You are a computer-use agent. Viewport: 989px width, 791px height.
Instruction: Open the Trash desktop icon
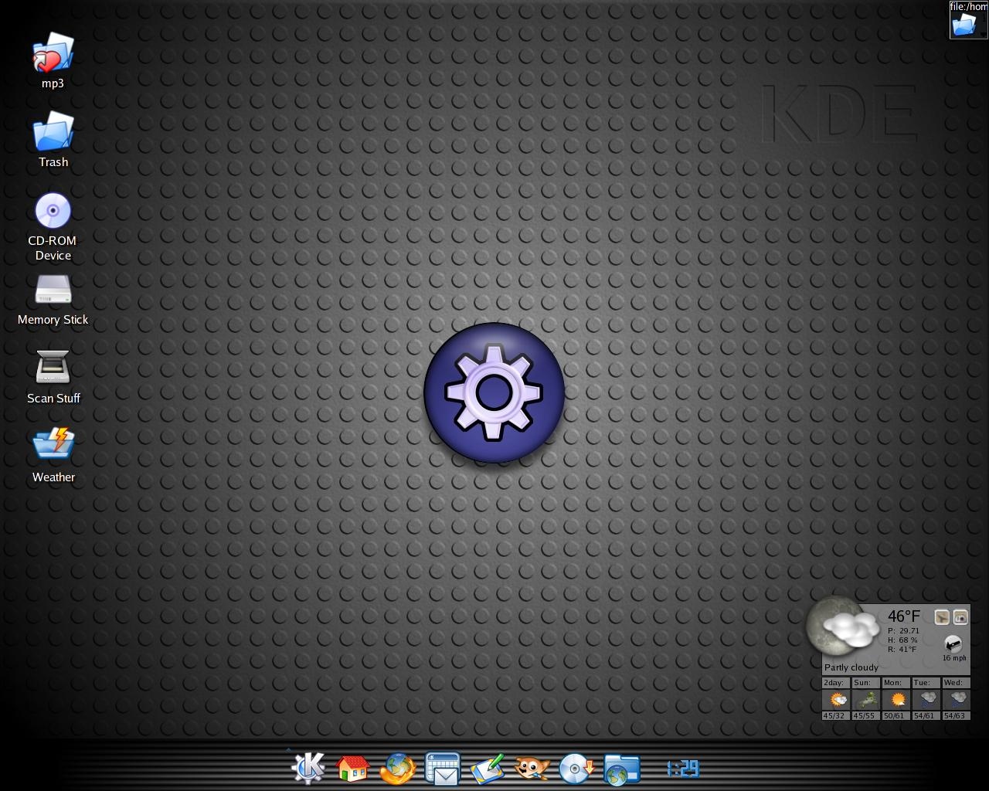pos(53,131)
